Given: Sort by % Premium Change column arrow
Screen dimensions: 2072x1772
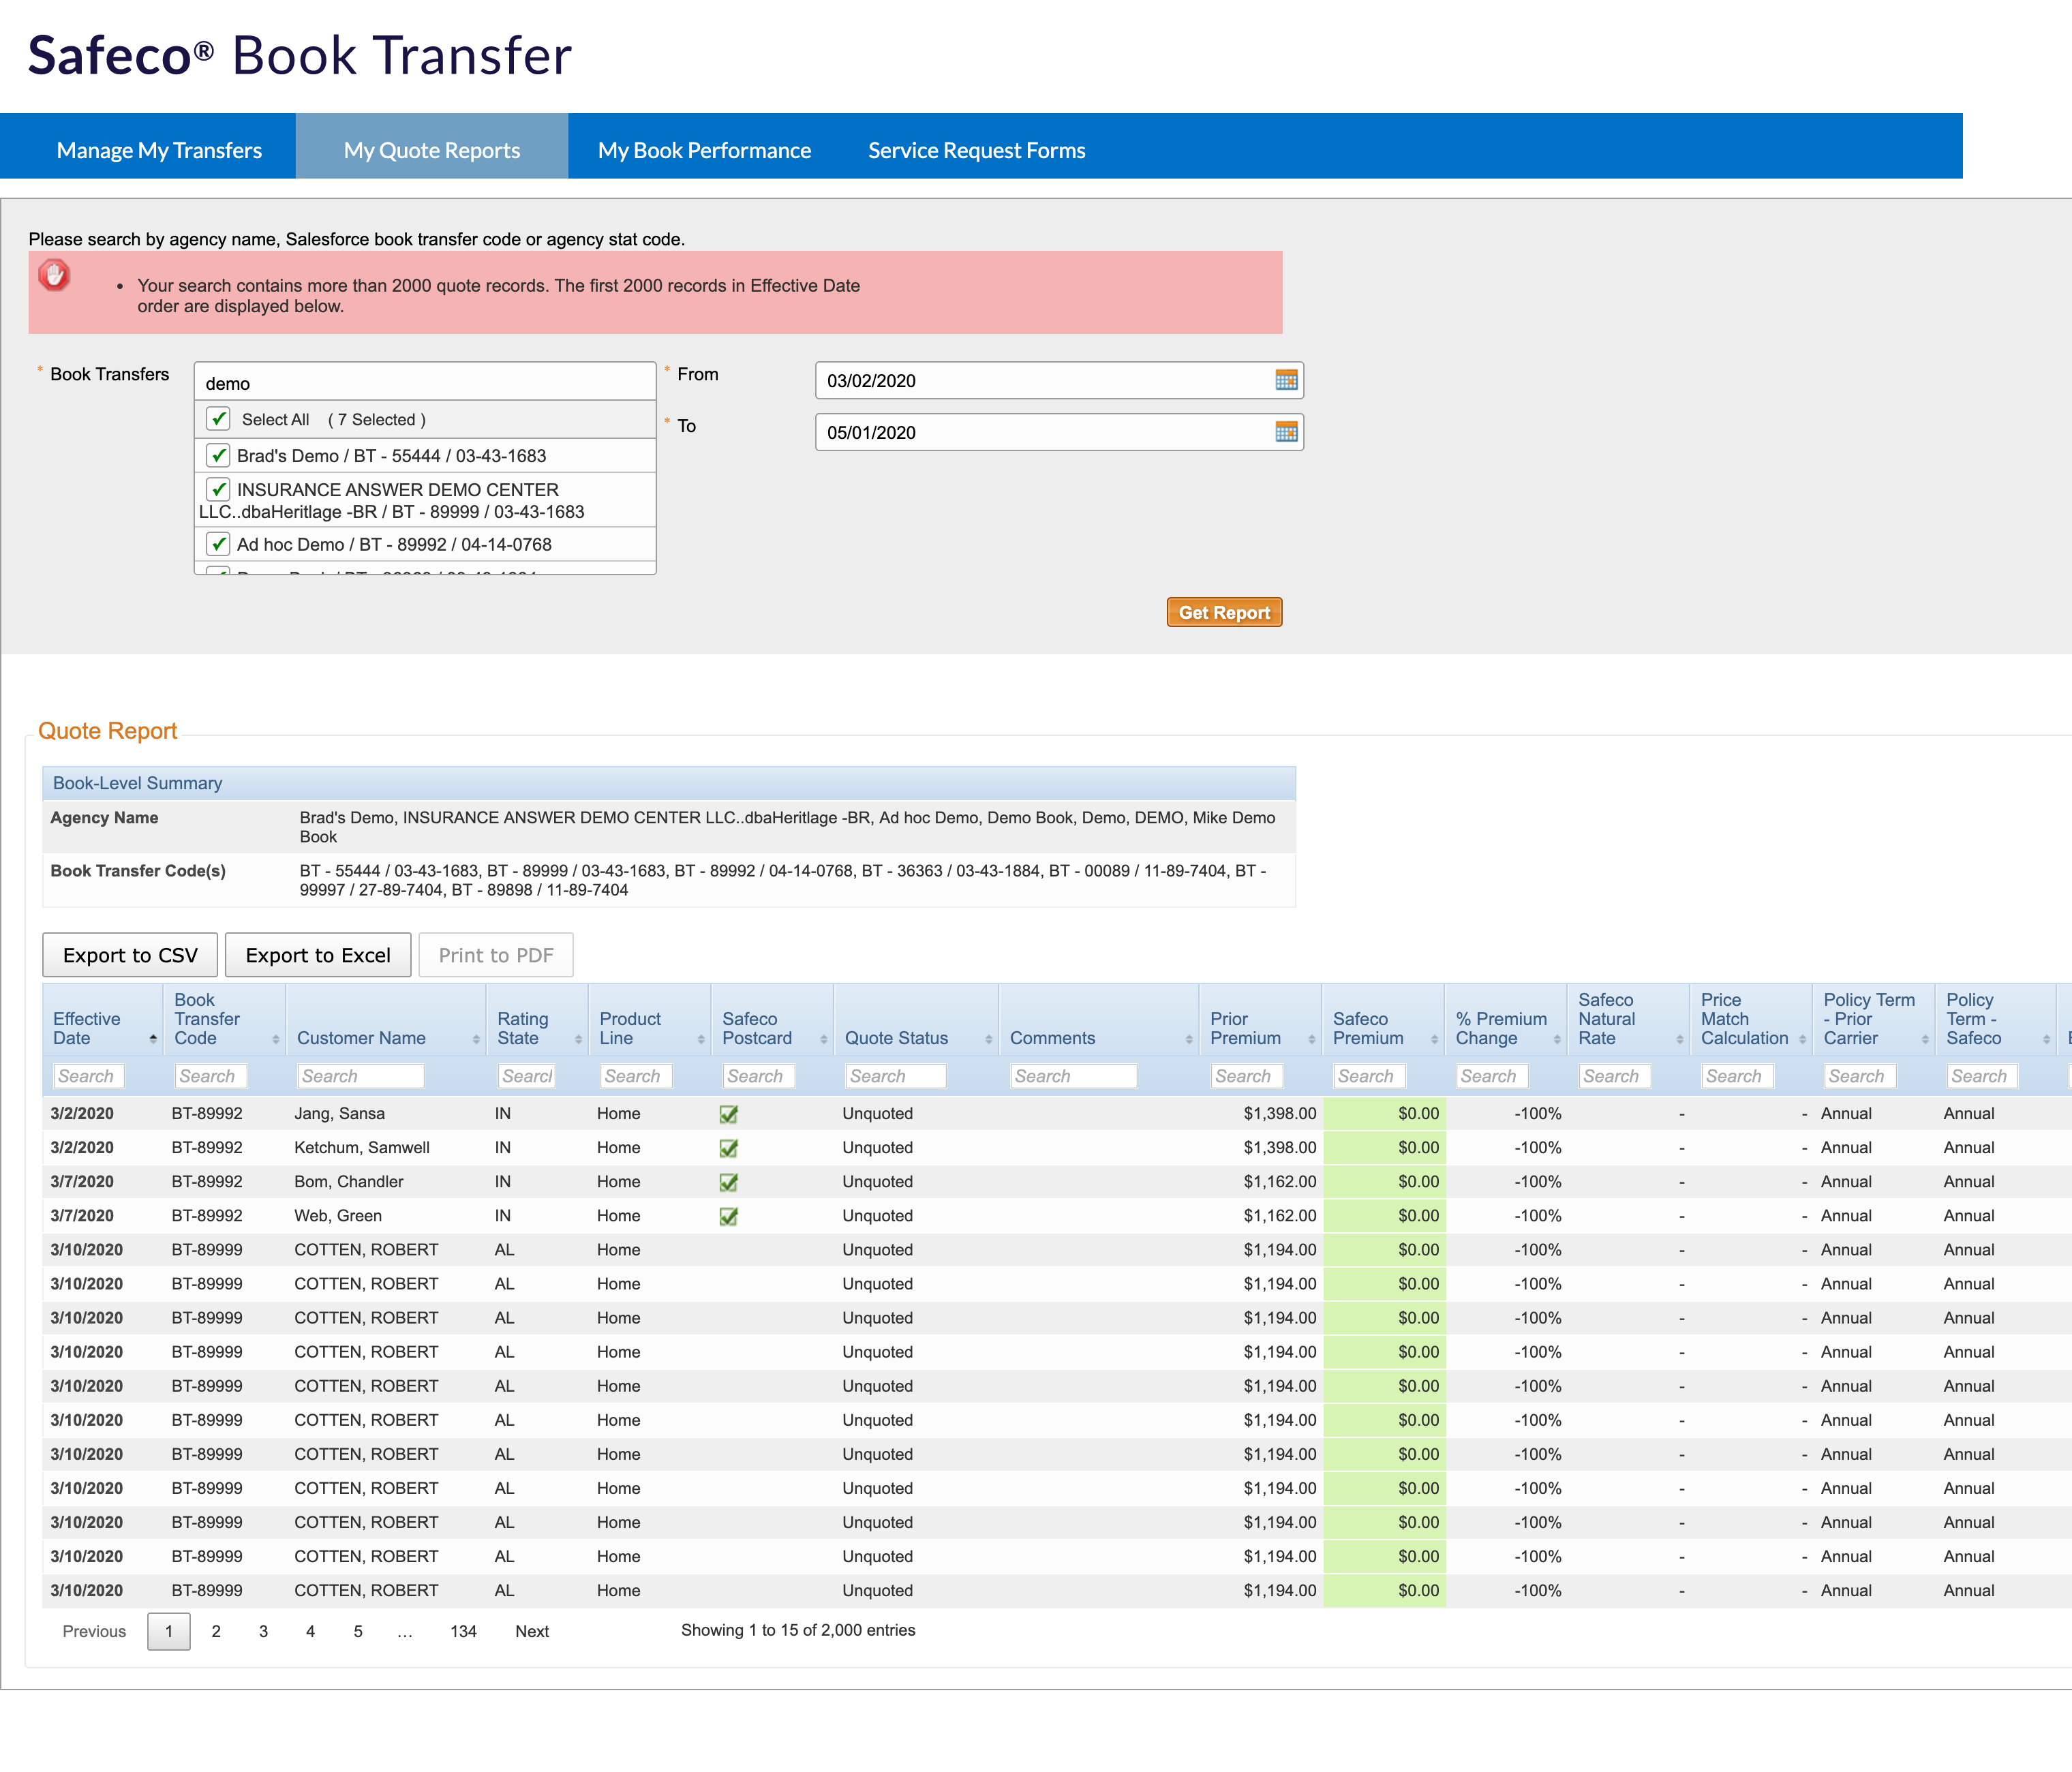Looking at the screenshot, I should pyautogui.click(x=1557, y=1040).
